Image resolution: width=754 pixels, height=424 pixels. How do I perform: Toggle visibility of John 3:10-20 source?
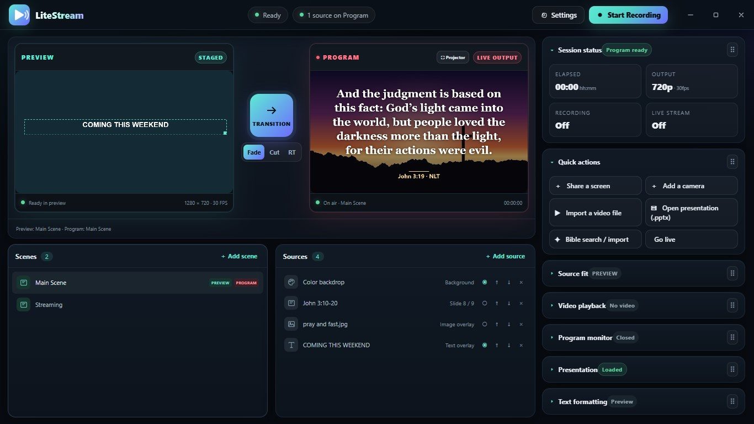485,303
